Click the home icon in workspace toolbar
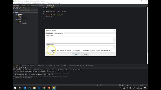The height and width of the screenshot is (90, 161). point(18,8)
